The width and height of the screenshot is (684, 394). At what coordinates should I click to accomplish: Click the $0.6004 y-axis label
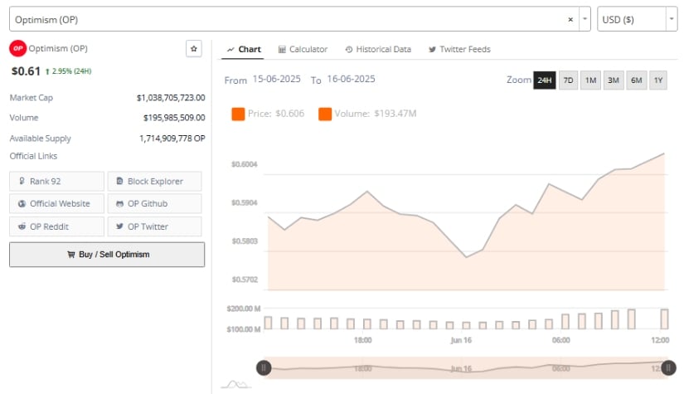245,164
